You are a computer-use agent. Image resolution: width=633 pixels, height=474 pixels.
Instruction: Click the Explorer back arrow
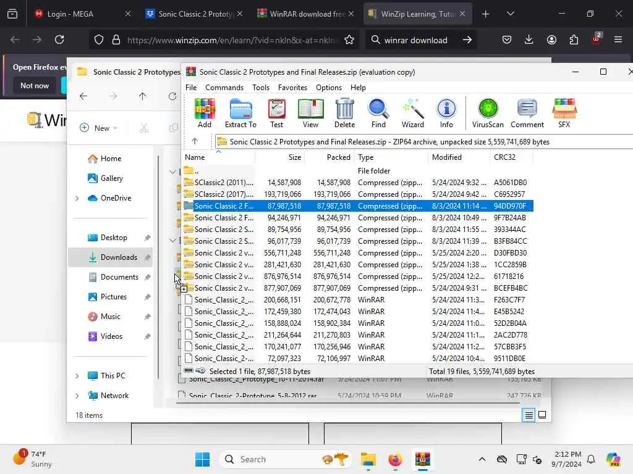[x=83, y=96]
